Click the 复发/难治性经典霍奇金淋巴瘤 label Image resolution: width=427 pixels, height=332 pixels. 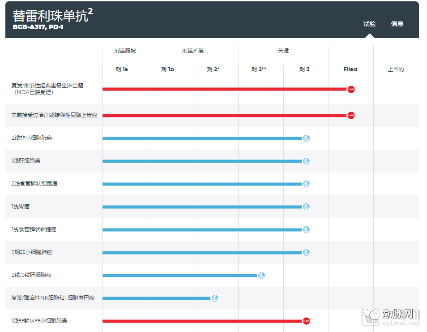(x=47, y=85)
